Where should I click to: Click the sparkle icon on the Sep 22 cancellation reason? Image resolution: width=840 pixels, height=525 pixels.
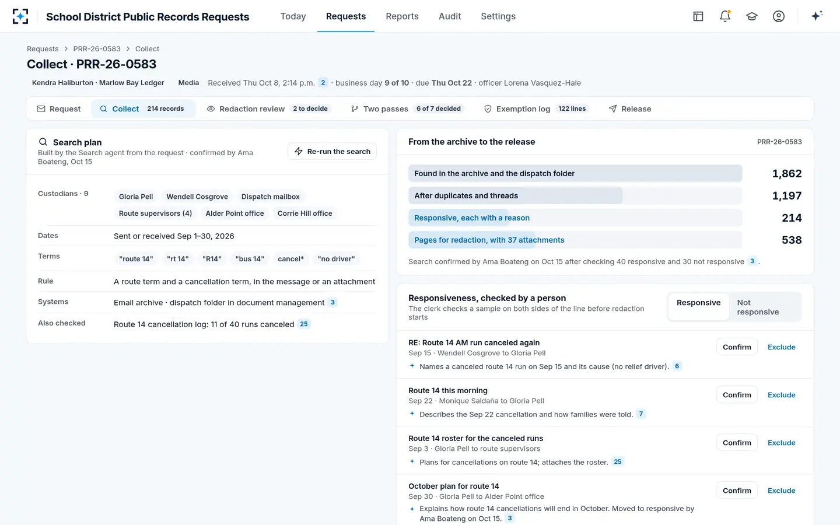pos(412,414)
